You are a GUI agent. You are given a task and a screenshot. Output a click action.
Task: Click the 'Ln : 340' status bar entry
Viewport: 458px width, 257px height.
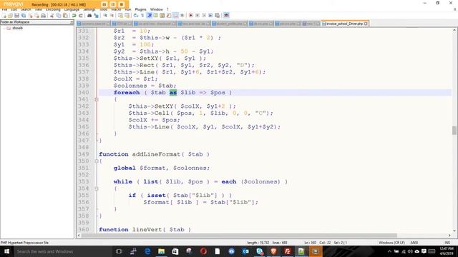[x=310, y=243]
